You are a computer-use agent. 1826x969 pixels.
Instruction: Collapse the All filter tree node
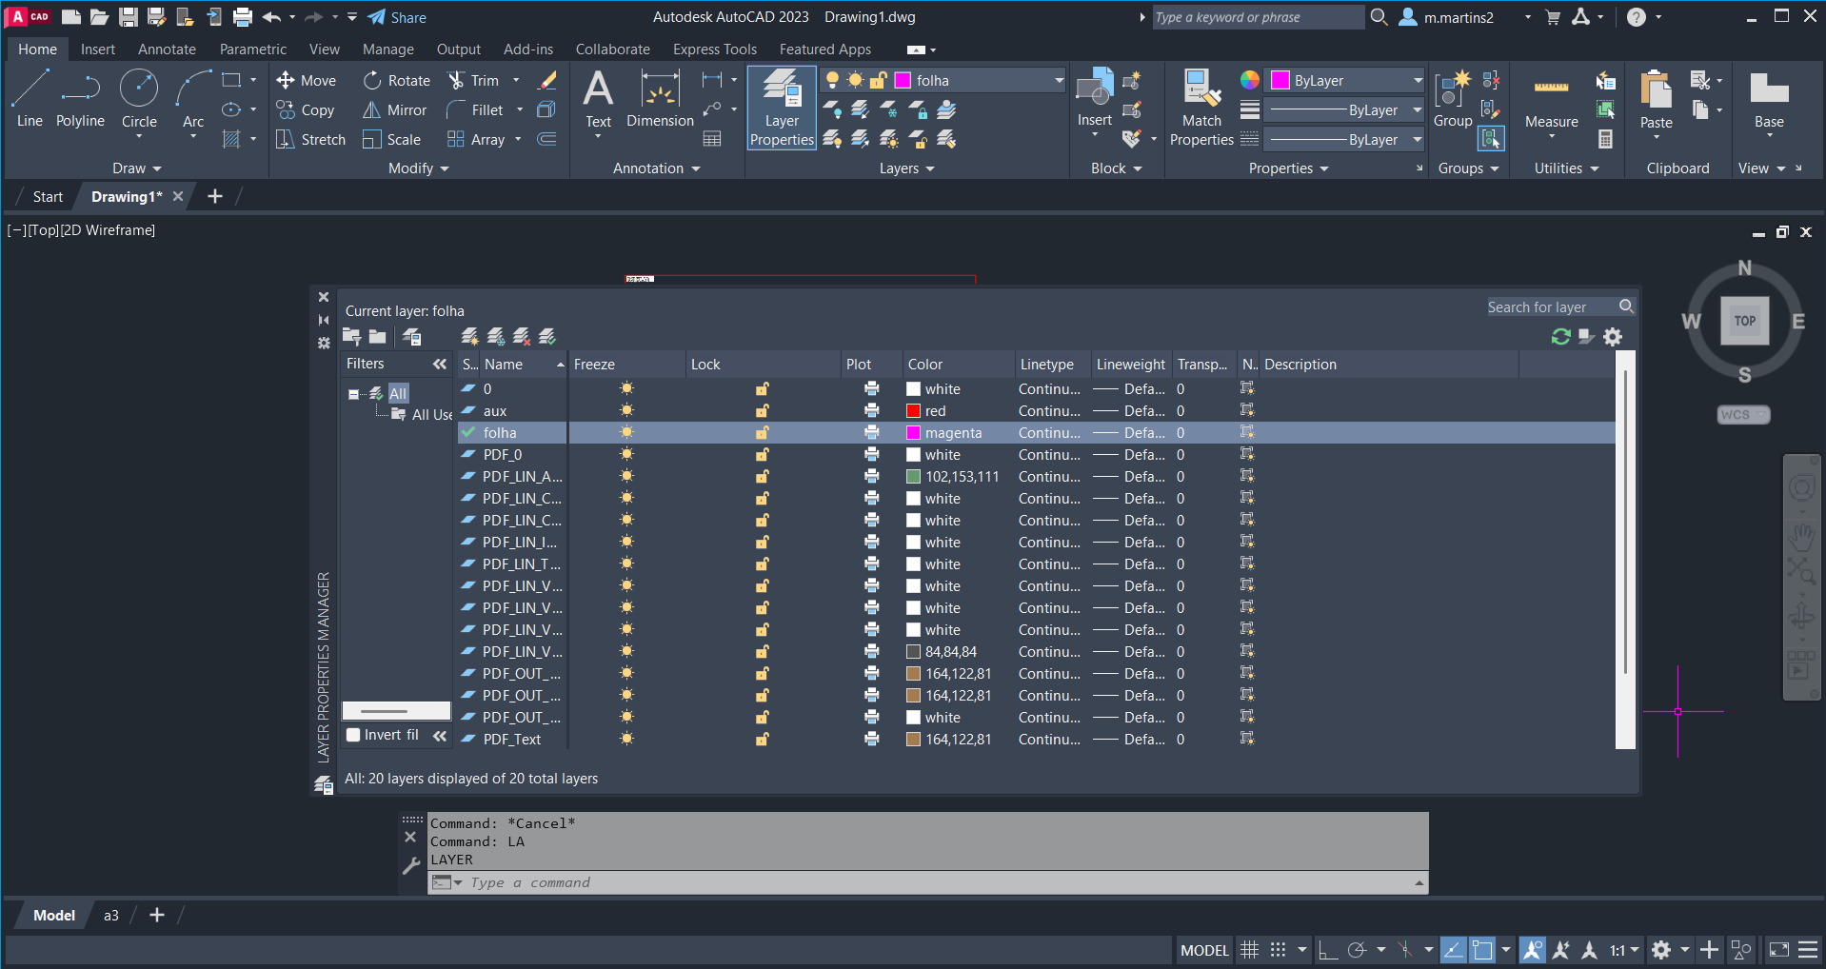pyautogui.click(x=354, y=394)
